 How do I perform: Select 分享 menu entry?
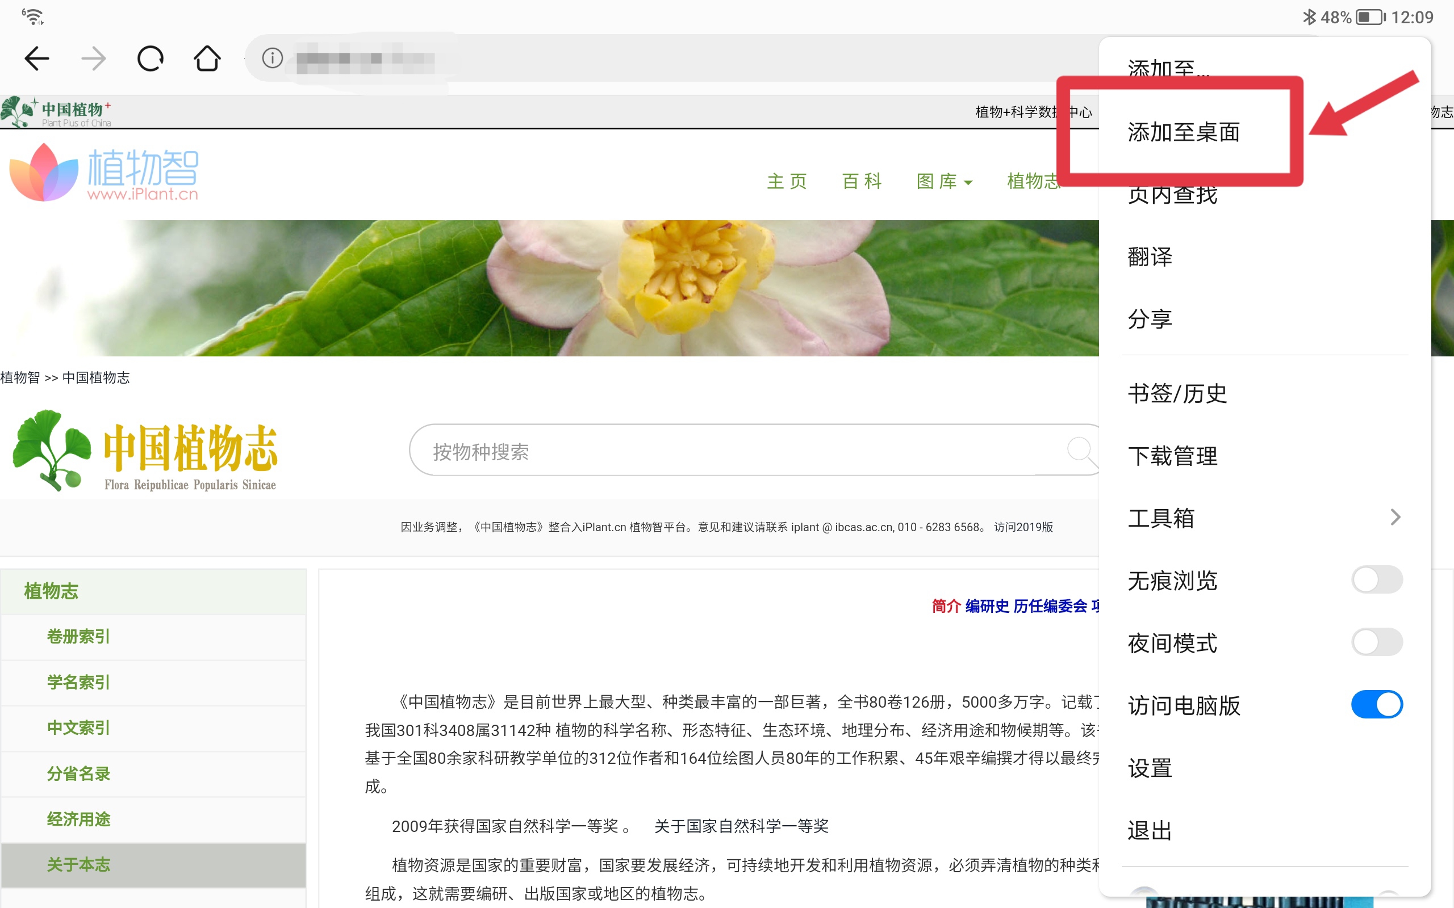(1150, 319)
